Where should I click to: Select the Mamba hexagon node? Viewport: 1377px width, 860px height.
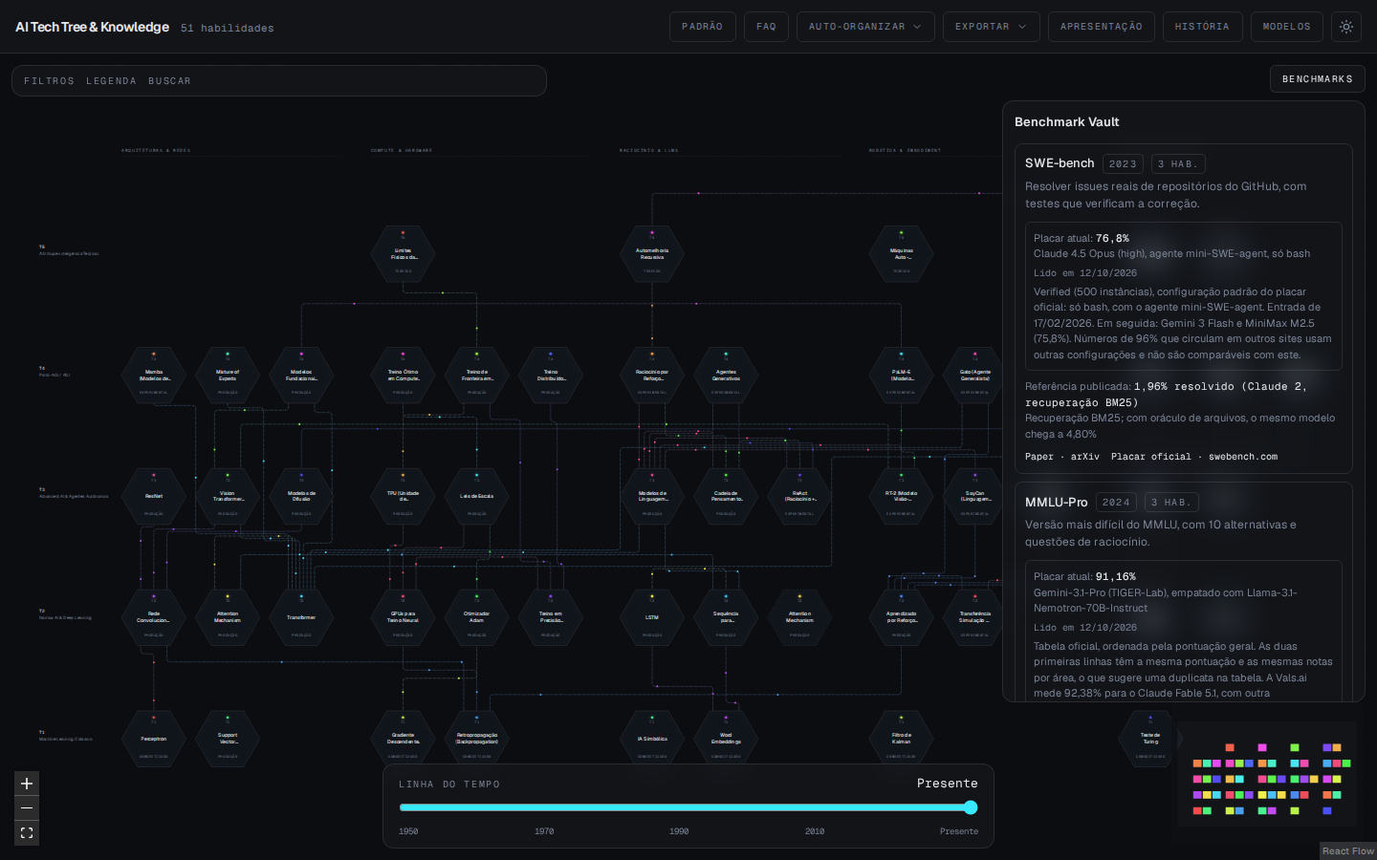click(154, 376)
